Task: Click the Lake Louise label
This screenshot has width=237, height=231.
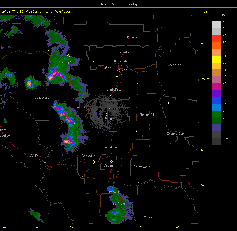Action: pos(5,133)
